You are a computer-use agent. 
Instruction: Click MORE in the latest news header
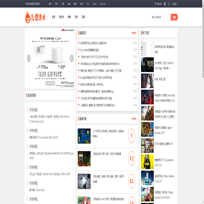point(134,33)
